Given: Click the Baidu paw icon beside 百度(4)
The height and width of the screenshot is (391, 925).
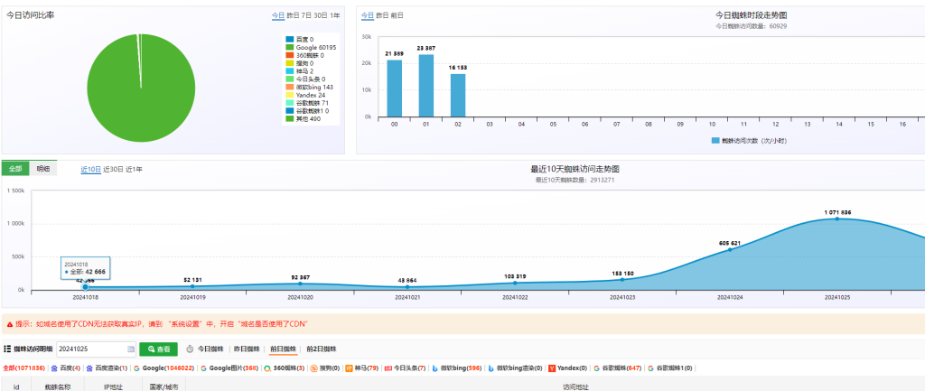Looking at the screenshot, I should [x=54, y=368].
